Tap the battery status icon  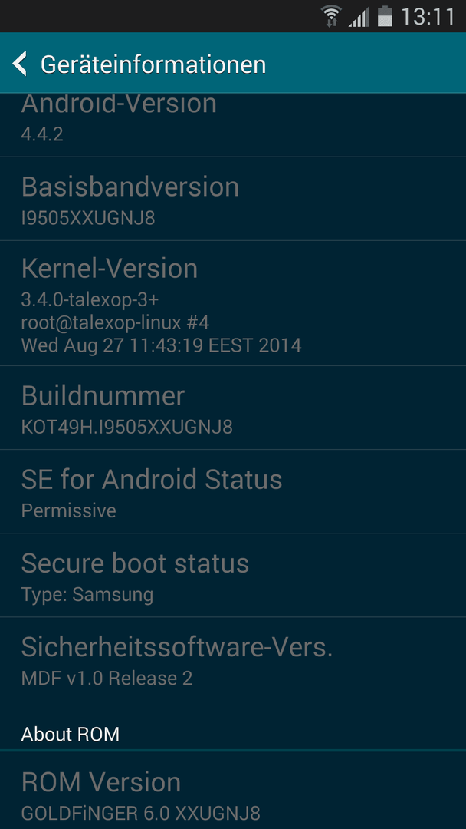point(385,16)
